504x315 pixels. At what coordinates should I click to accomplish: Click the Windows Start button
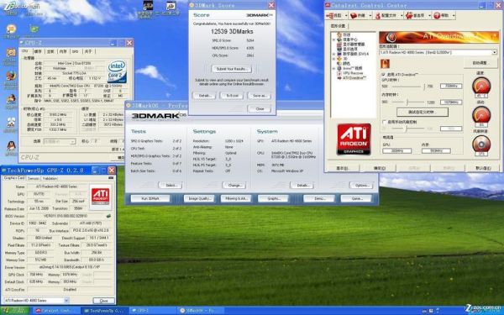[x=15, y=311]
